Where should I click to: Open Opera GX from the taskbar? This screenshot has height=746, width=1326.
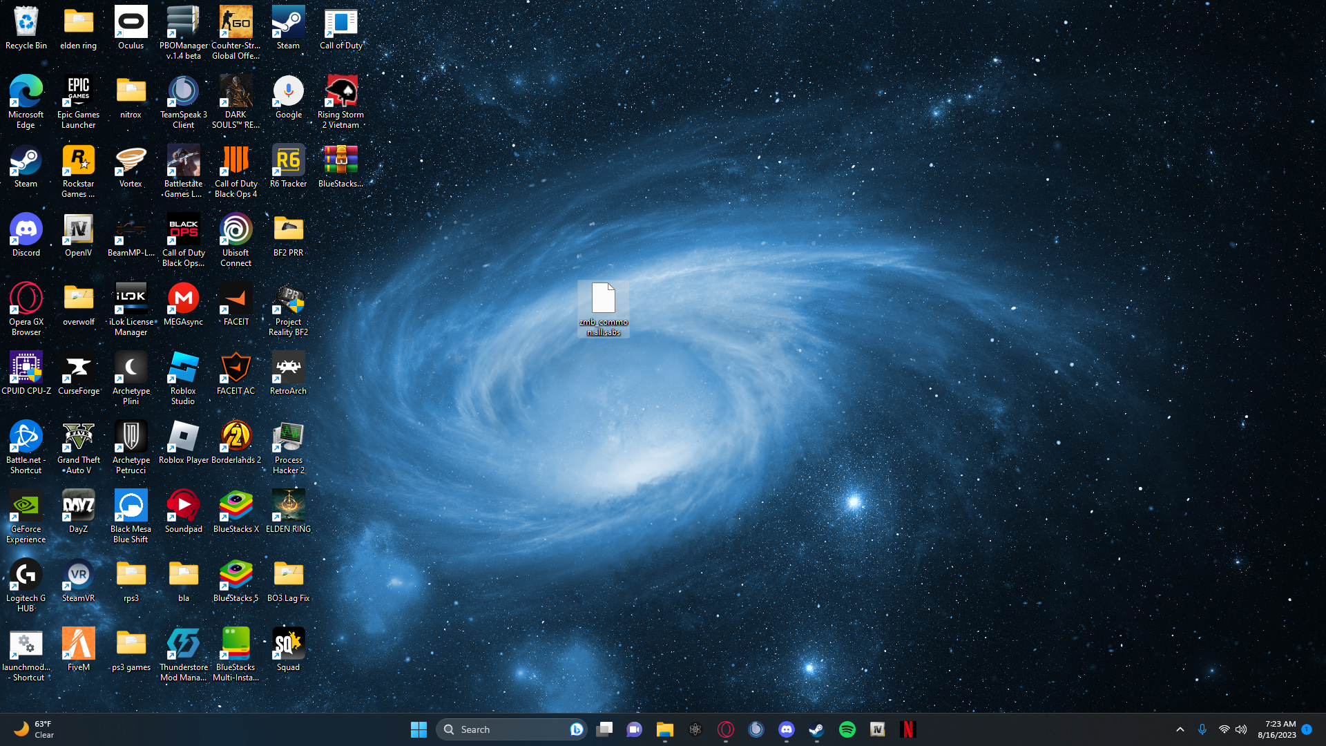(x=726, y=729)
